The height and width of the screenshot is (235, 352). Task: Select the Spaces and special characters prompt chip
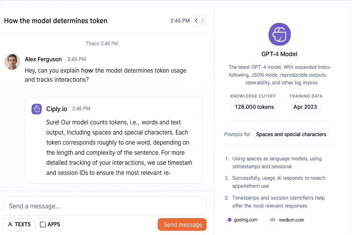(291, 134)
